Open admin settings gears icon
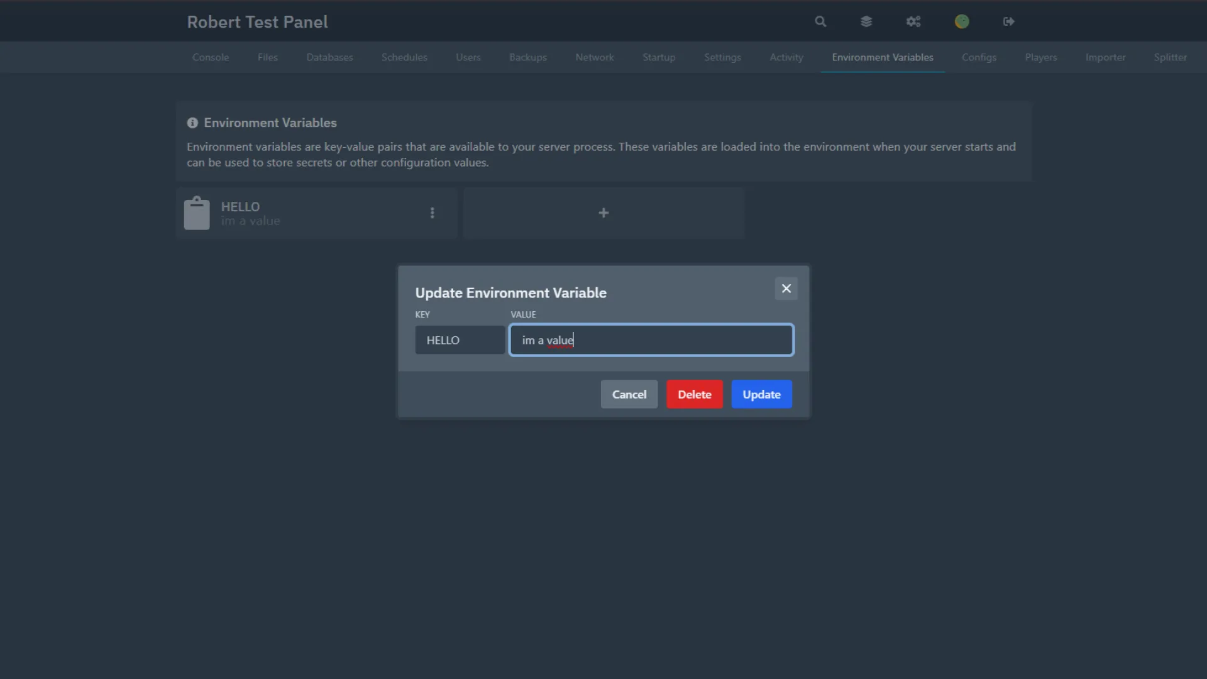Screen dimensions: 1207x679 pyautogui.click(x=913, y=21)
